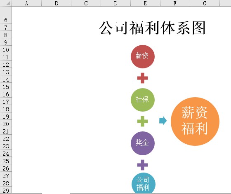Select the 公司福利体系图 title text
231x194 pixels.
pyautogui.click(x=152, y=28)
